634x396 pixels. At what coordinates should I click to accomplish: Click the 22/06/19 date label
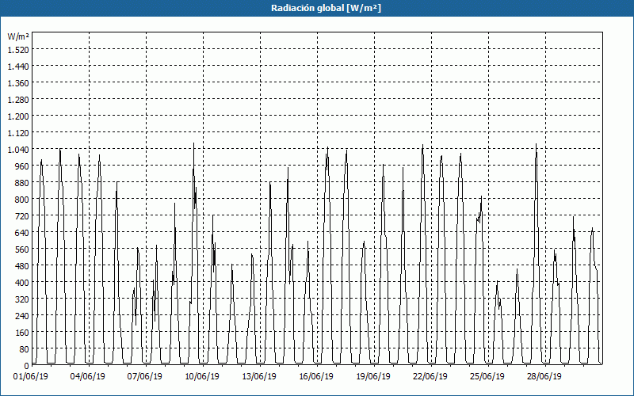tap(430, 377)
